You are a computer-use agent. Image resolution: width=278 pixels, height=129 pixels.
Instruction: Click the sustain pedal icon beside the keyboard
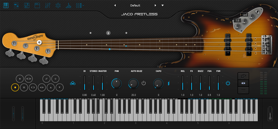pyautogui.click(x=270, y=114)
